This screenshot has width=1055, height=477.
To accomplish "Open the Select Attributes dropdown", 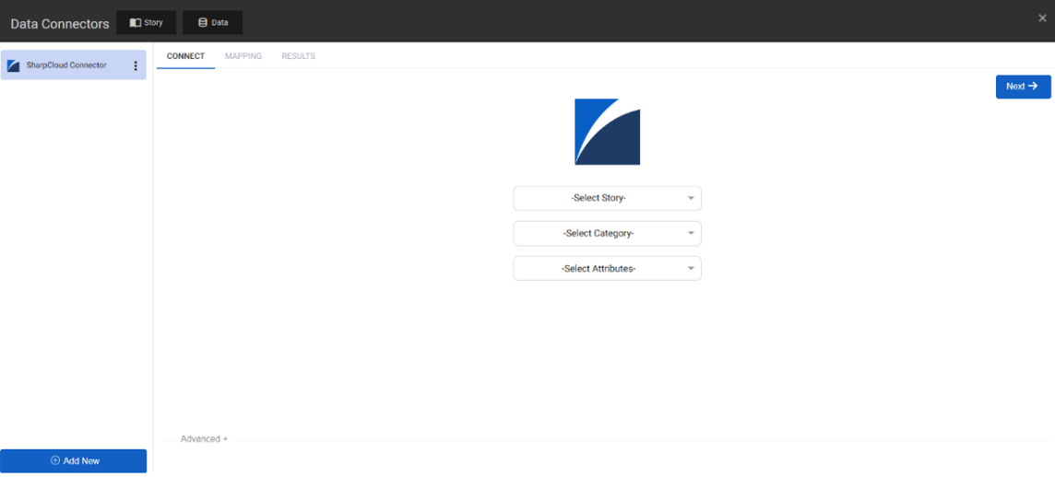I will (607, 268).
